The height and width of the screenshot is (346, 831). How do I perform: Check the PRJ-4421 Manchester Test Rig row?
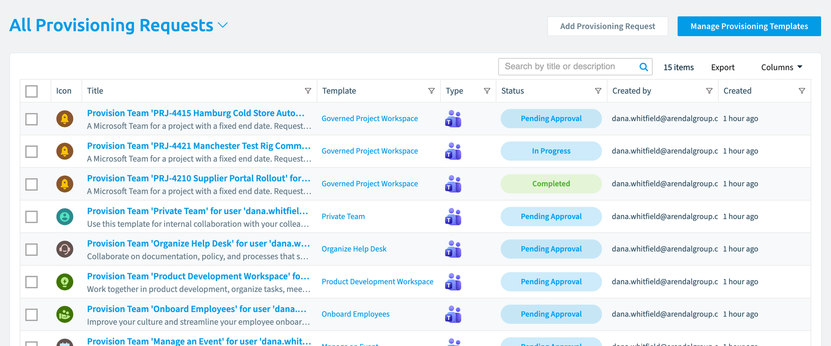(x=32, y=151)
